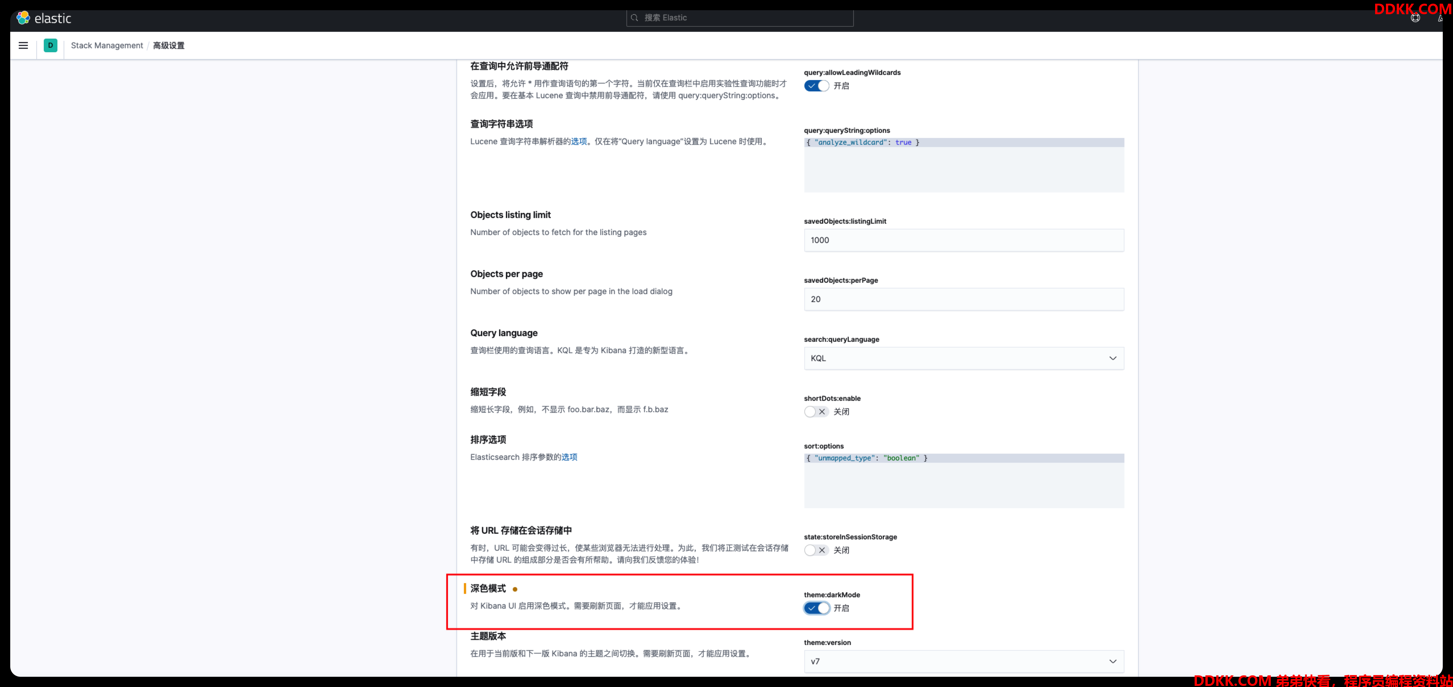The image size is (1453, 687).
Task: Click the query:queryString:options code editor
Action: tap(963, 165)
